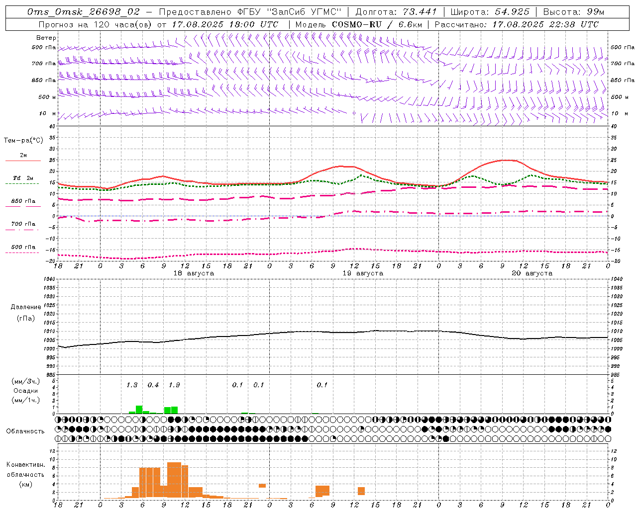Click the 19 августа date label
The width and height of the screenshot is (637, 509).
coord(363,273)
